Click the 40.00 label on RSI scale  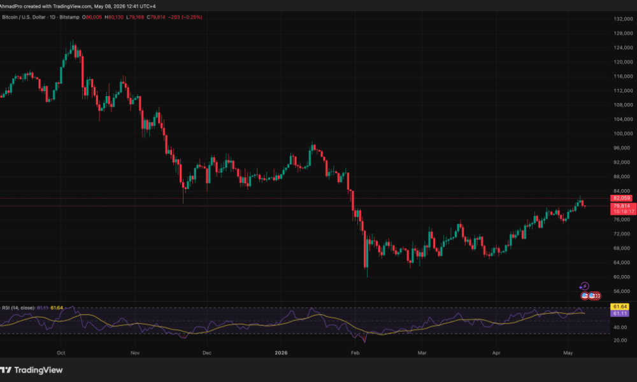[x=620, y=327]
